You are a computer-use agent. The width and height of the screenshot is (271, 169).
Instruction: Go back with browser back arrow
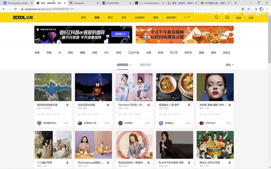click(4, 9)
